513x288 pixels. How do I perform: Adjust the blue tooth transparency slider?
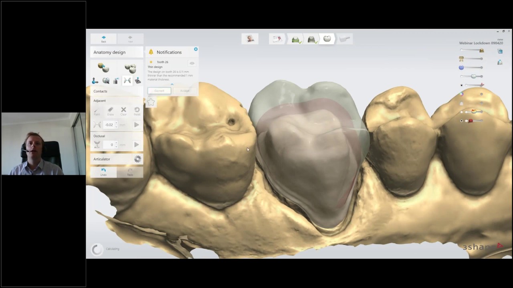471,68
